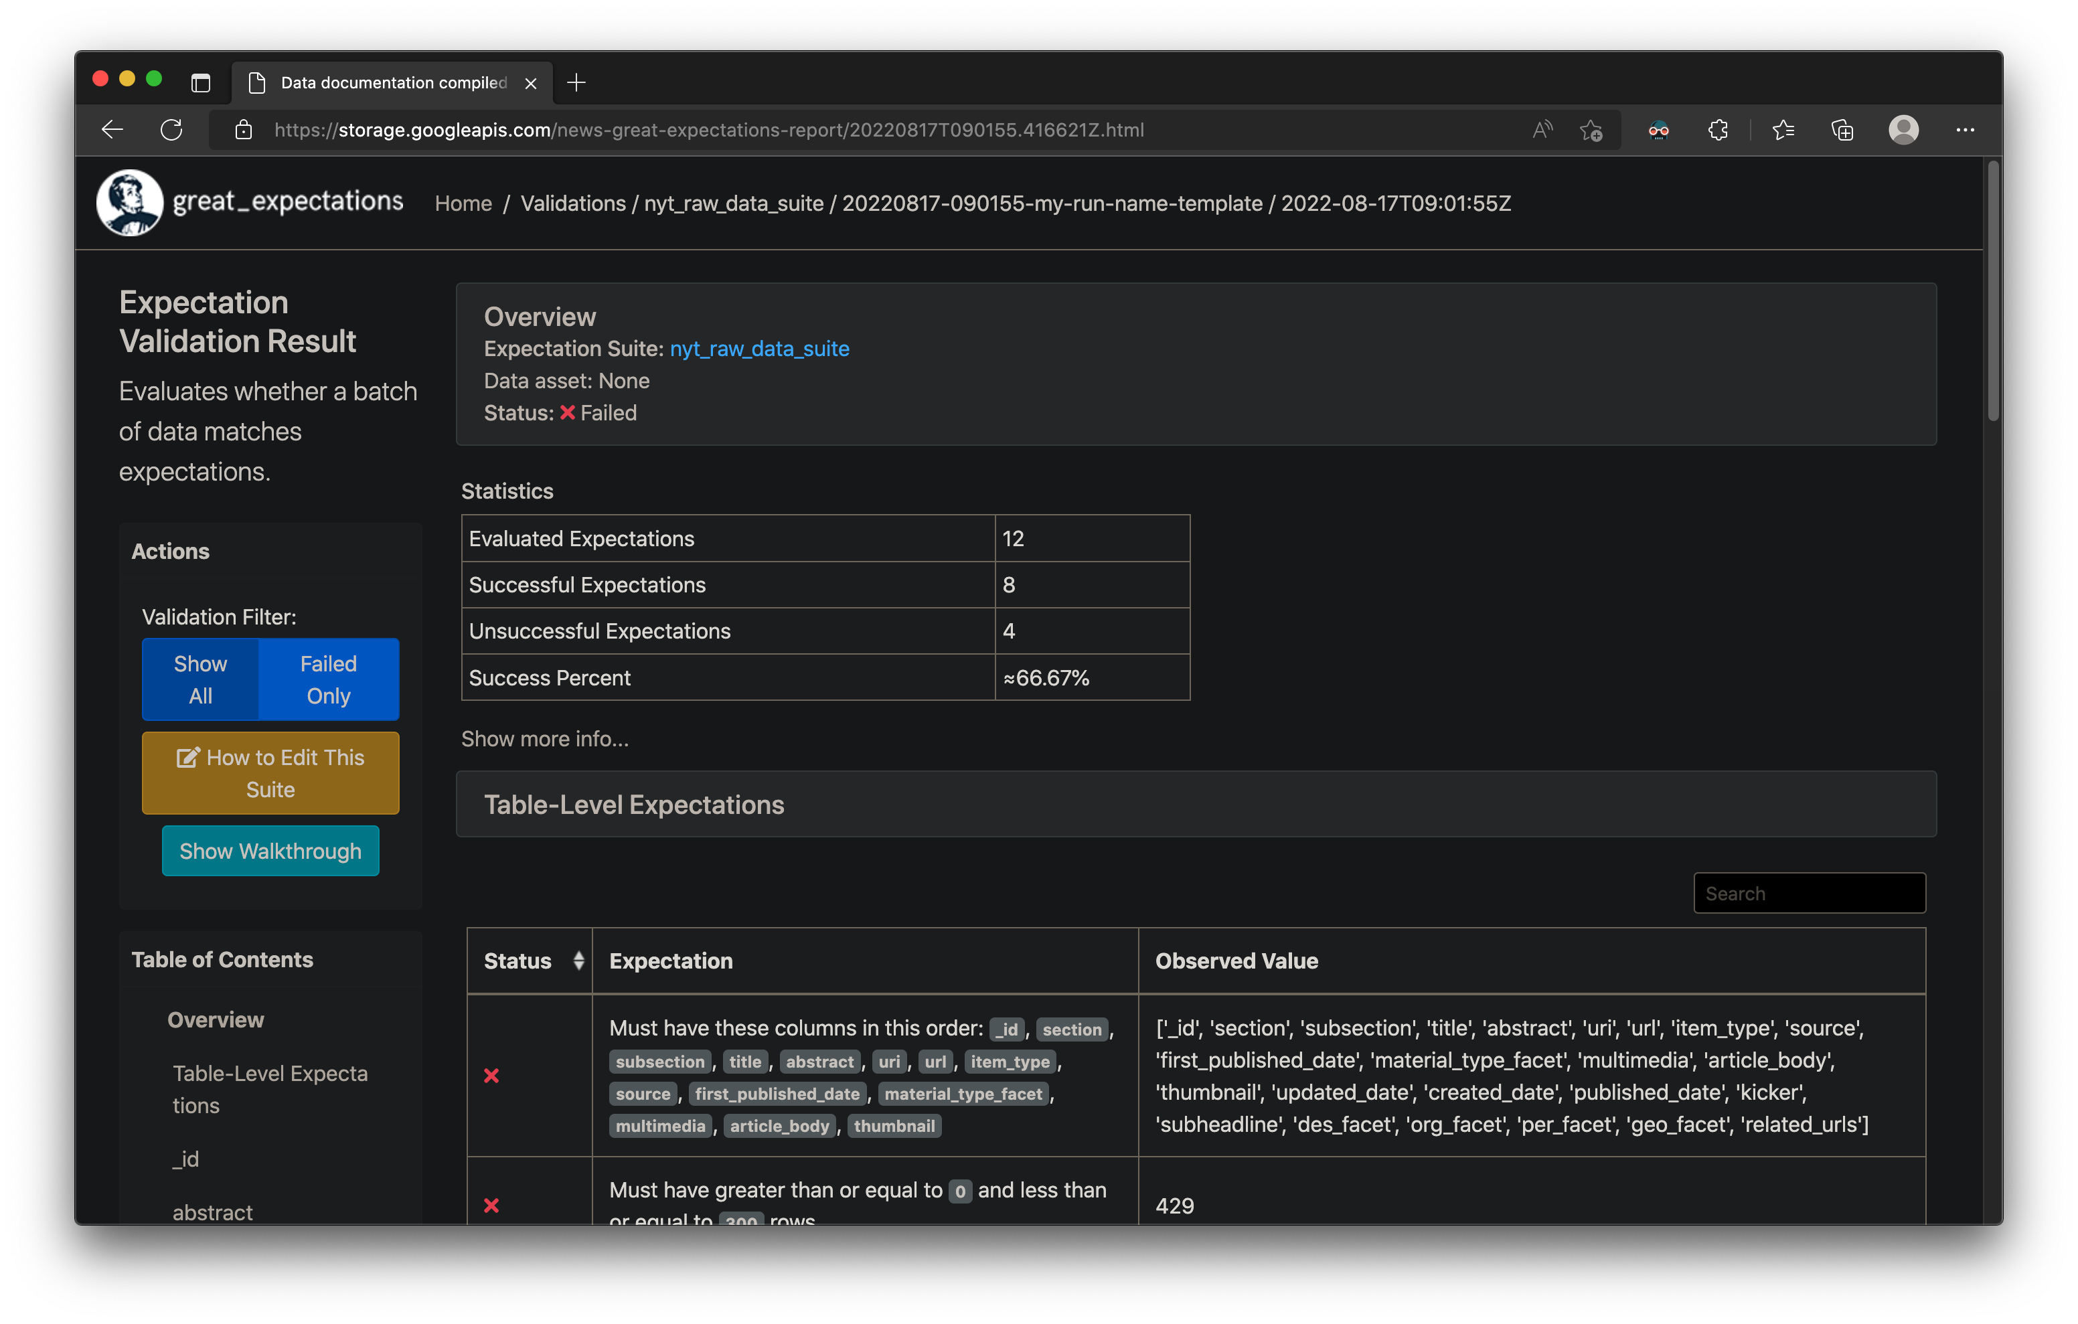Screen dimensions: 2078x1324
Task: Go to Home breadcrumb link
Action: (x=463, y=203)
